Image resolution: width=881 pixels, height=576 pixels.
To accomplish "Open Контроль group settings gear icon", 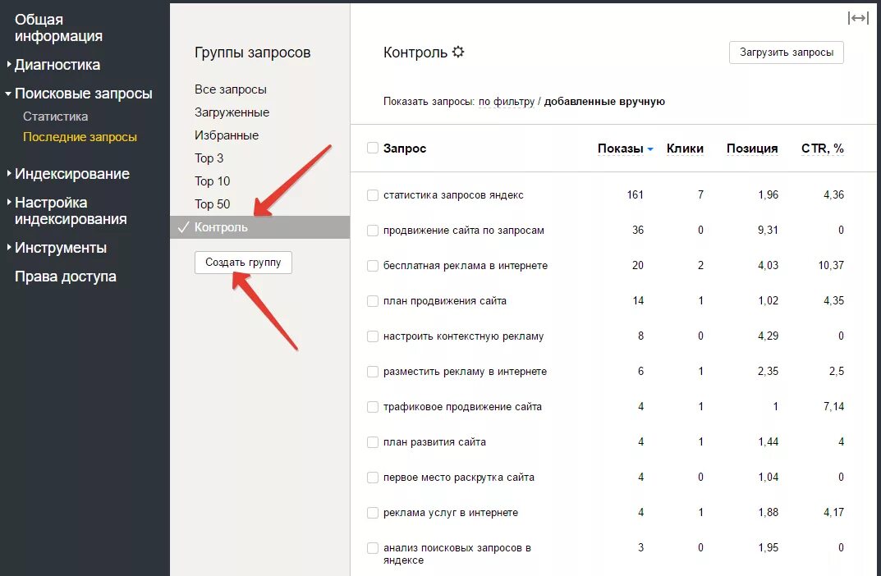I will point(458,53).
